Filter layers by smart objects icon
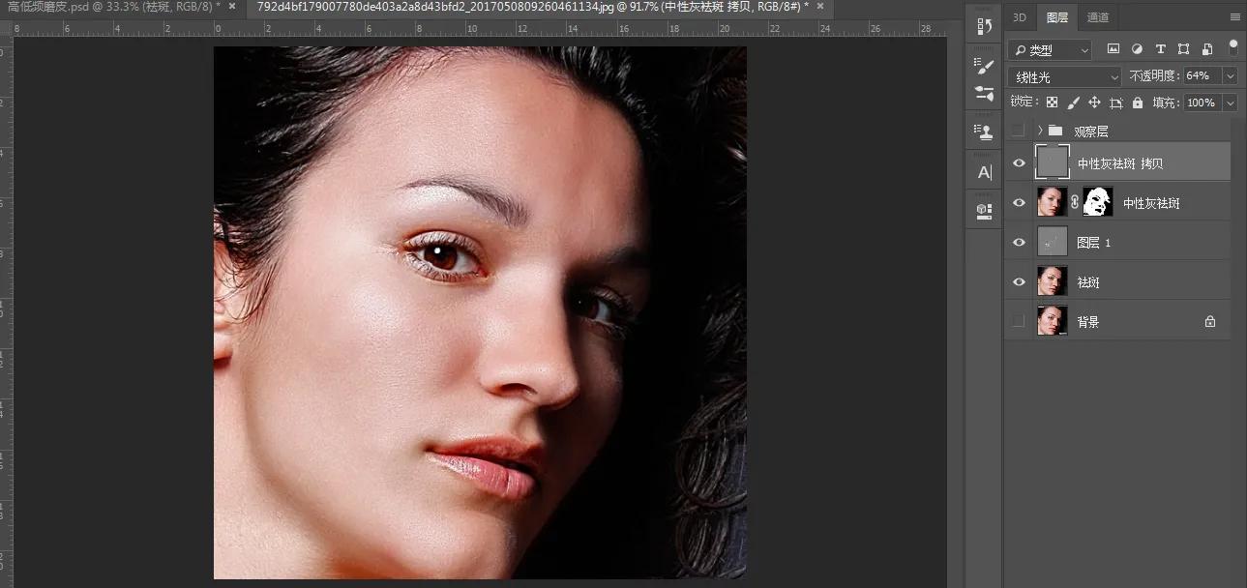 (1206, 49)
